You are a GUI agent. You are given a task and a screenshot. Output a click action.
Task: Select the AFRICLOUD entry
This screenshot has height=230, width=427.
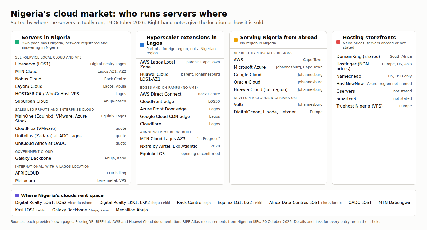point(71,173)
